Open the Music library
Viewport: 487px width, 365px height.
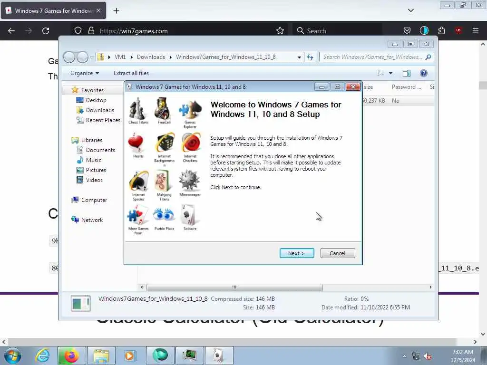pyautogui.click(x=89, y=160)
